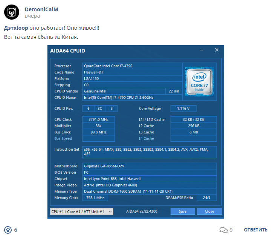Screen dimensions: 273x239
Task: Click the AIDA64 v5.92.4300 version text
Action: (x=142, y=211)
